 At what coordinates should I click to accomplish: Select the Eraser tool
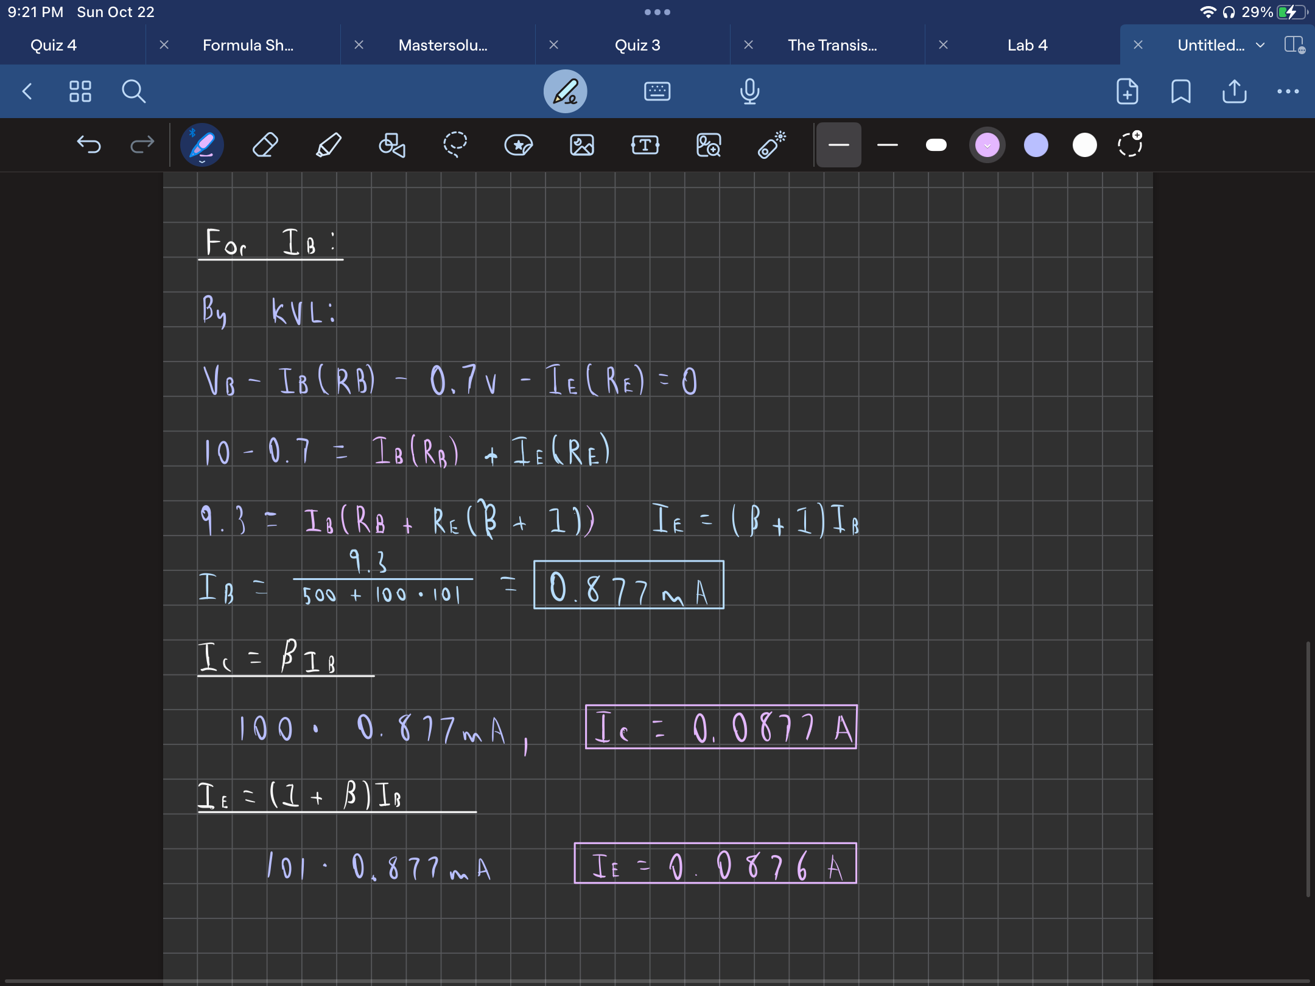click(265, 145)
